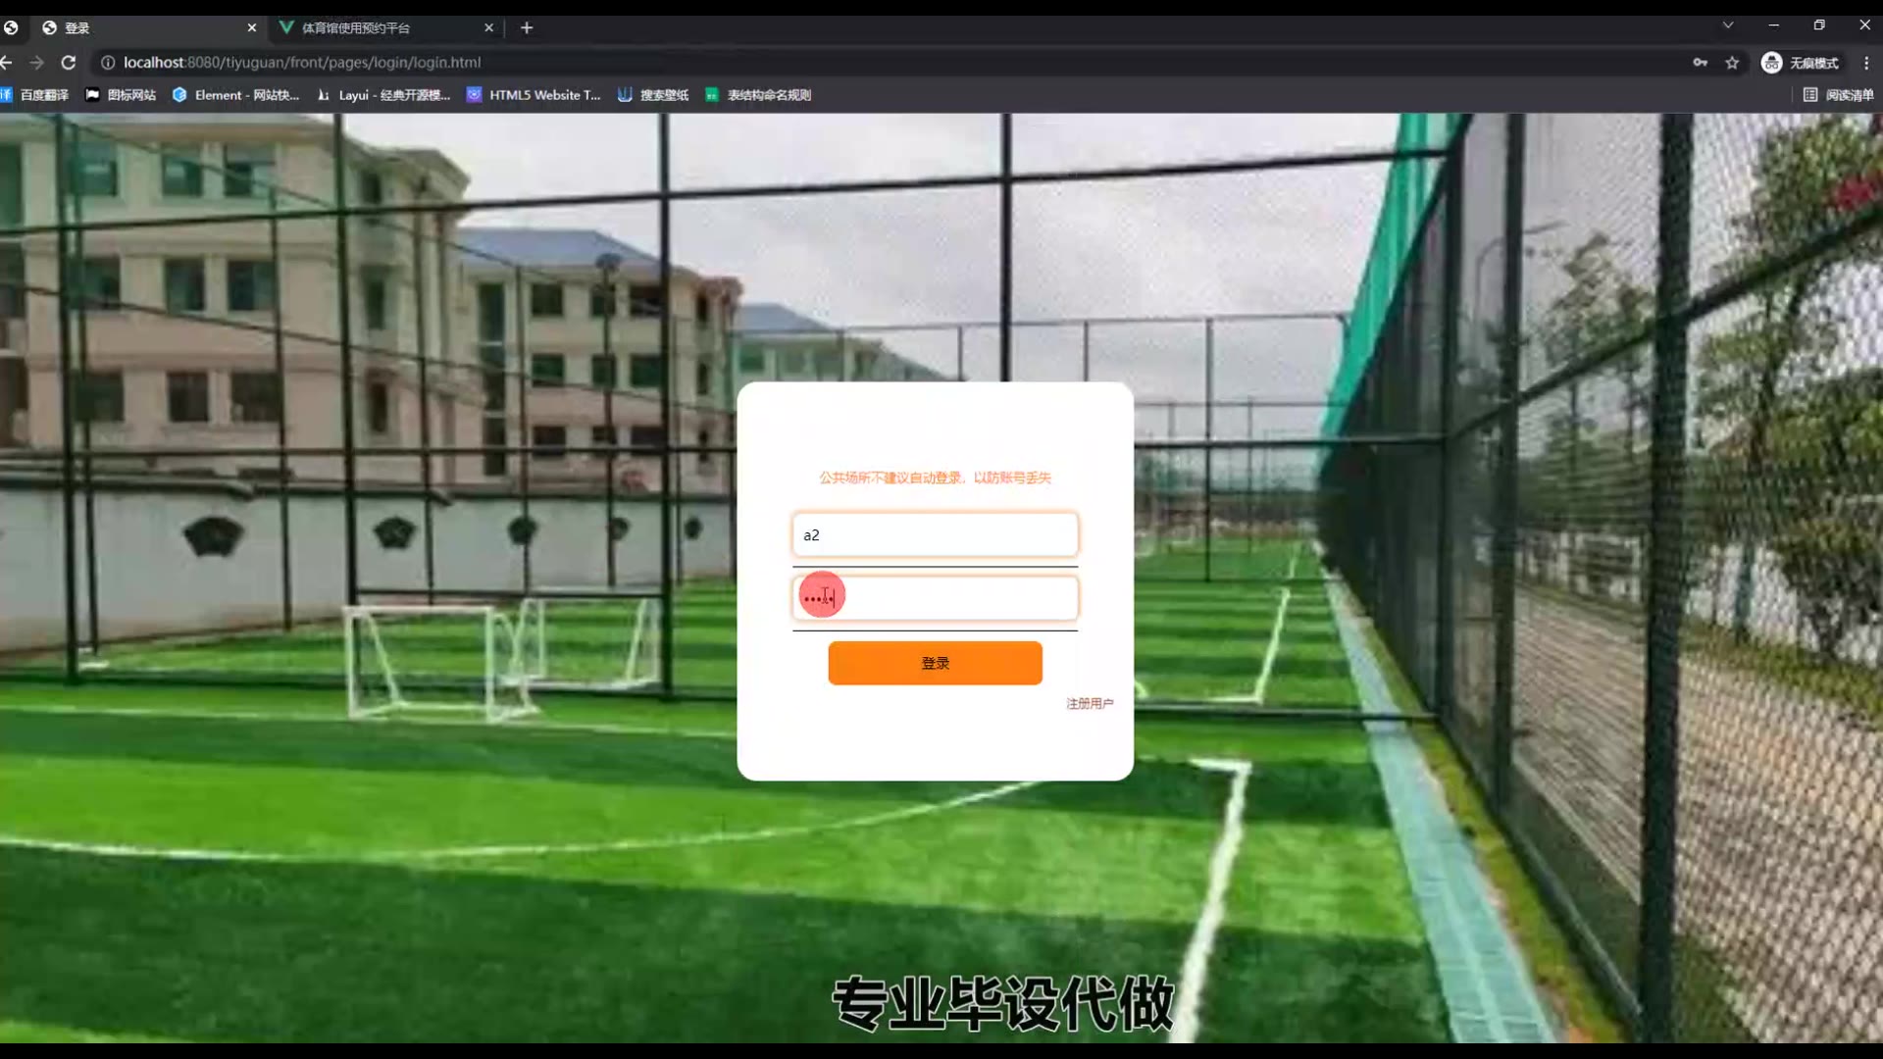Open the 注册用户 link
This screenshot has height=1059, width=1883.
(1089, 703)
